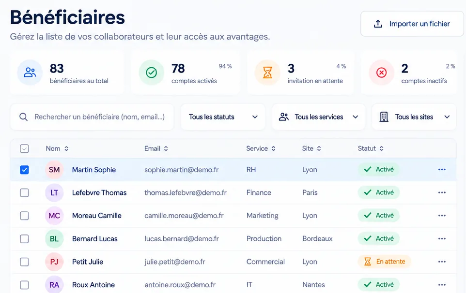Click the magnifier icon in the search bar
This screenshot has width=466, height=293.
(x=23, y=117)
